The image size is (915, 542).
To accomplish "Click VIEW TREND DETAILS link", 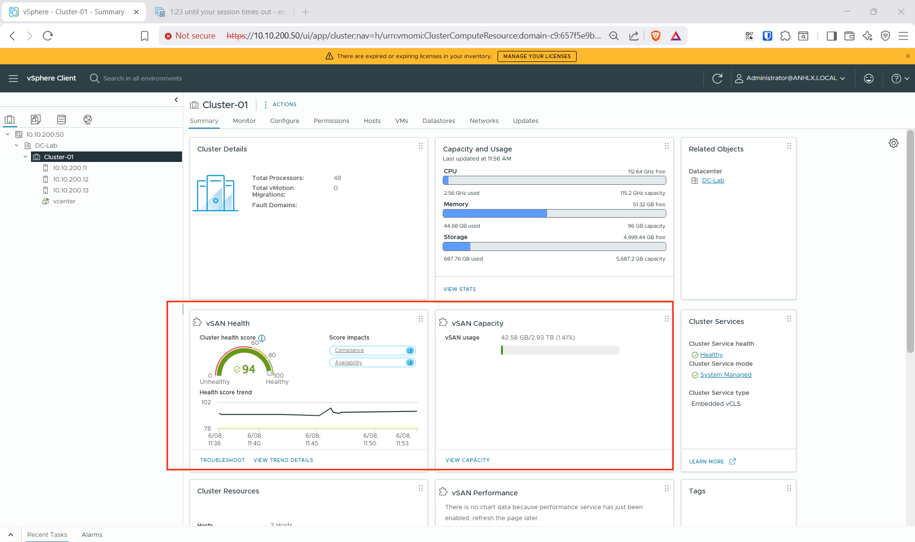I will 283,460.
